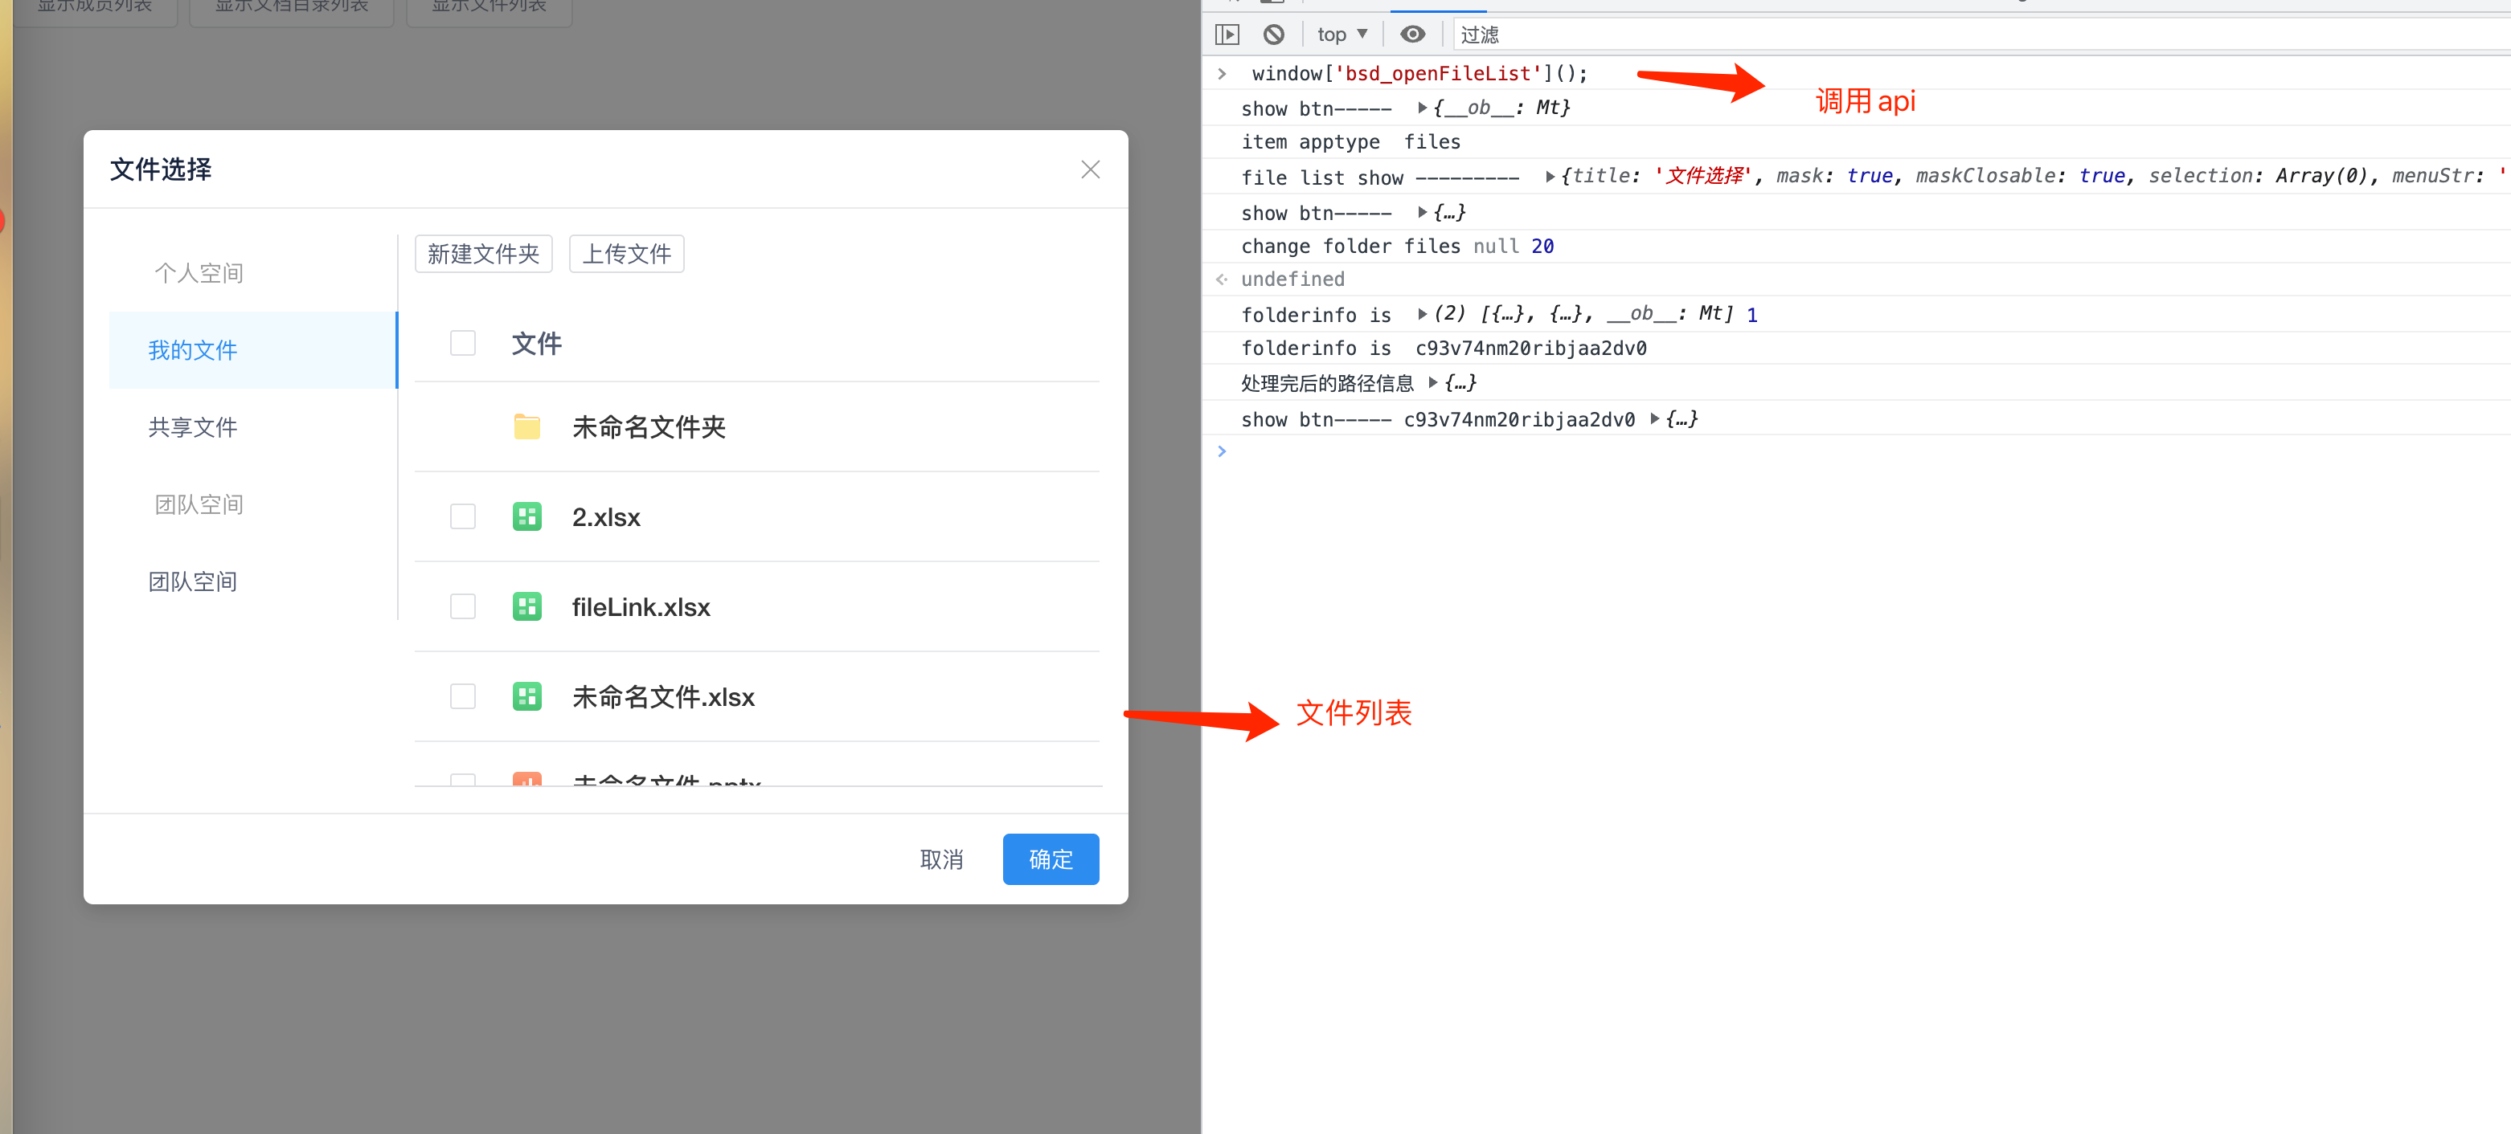
Task: Open the console sidebar panel icon
Action: pyautogui.click(x=1227, y=34)
